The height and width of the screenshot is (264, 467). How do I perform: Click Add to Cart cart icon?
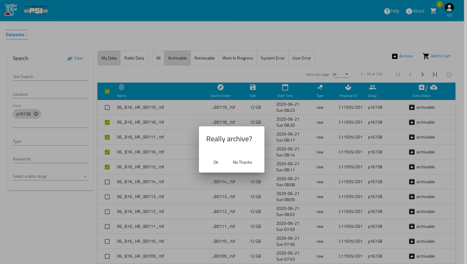[426, 56]
